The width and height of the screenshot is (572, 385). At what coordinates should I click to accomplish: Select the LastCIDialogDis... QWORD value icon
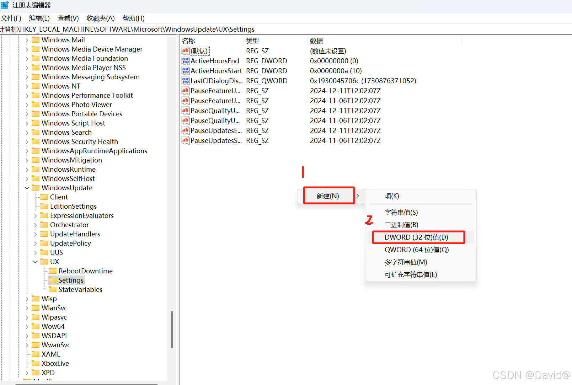tap(185, 81)
